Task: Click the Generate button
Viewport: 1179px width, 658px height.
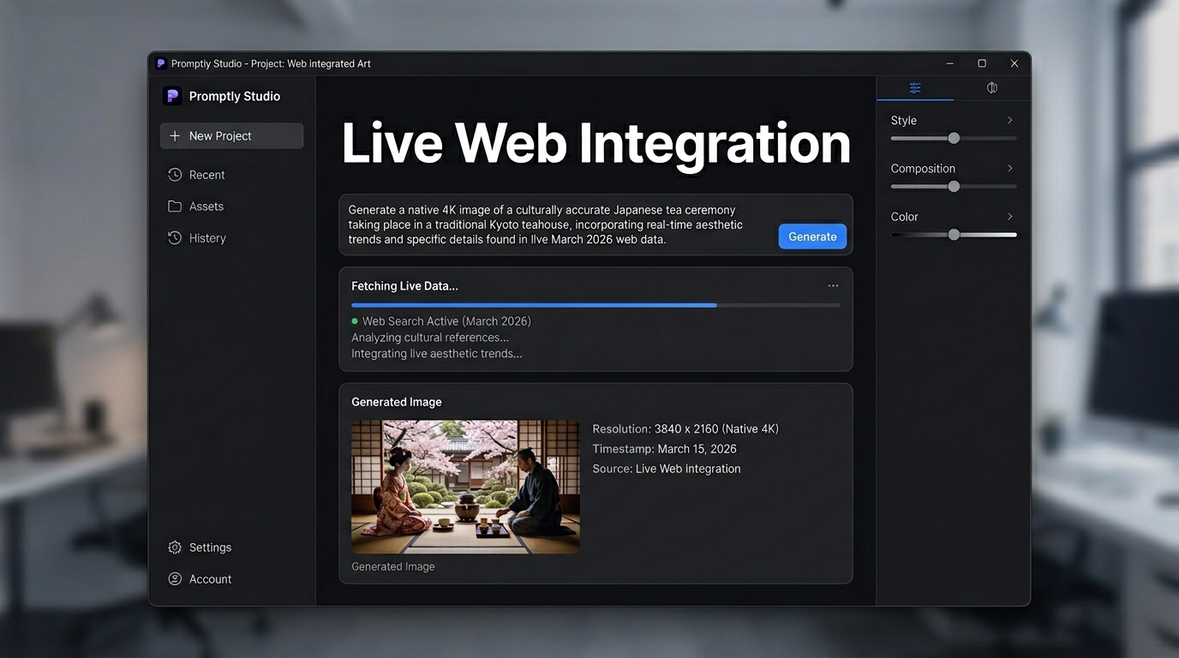Action: pos(812,236)
